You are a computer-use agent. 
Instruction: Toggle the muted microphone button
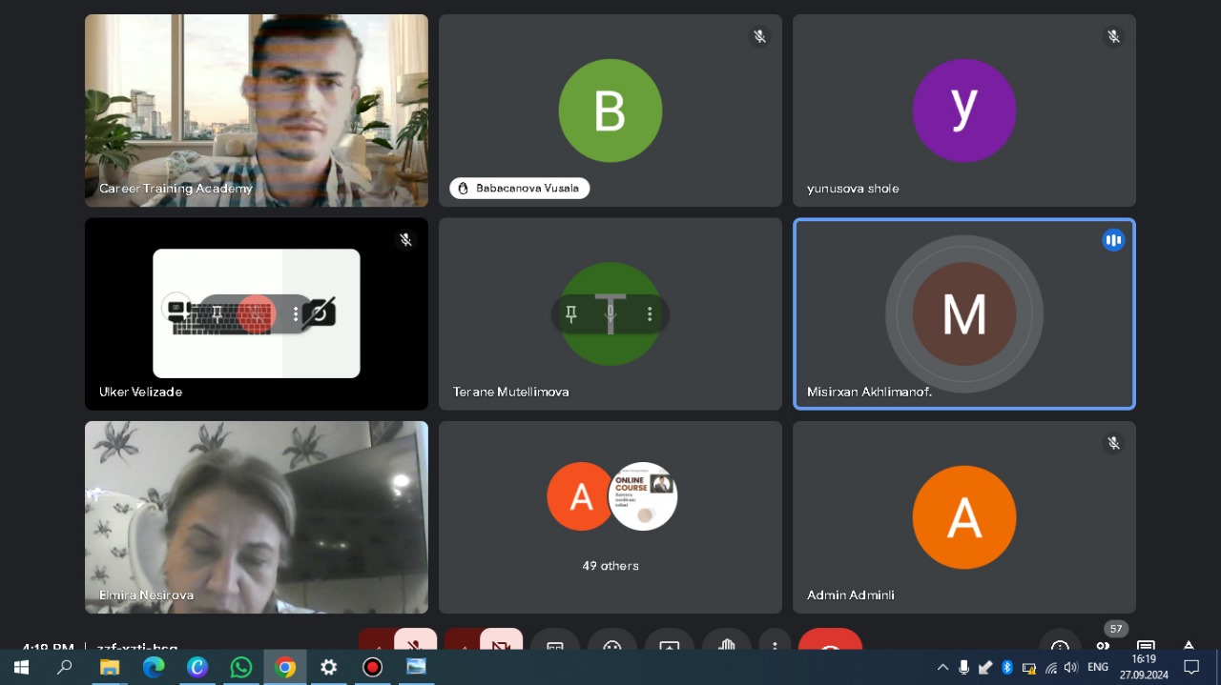click(416, 643)
